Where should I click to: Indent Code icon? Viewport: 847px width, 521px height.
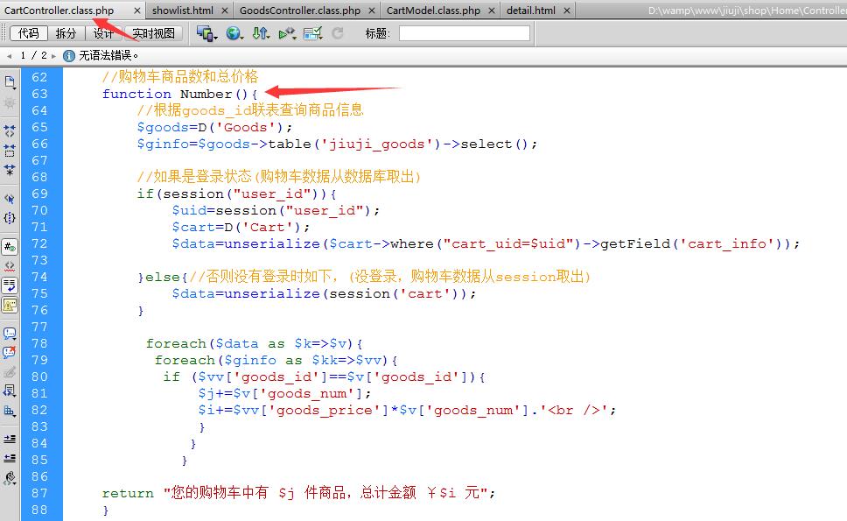(10, 439)
